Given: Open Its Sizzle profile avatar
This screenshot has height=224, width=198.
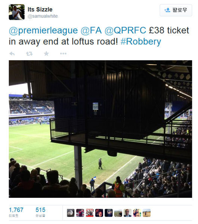Looking at the screenshot, I should coord(17,12).
